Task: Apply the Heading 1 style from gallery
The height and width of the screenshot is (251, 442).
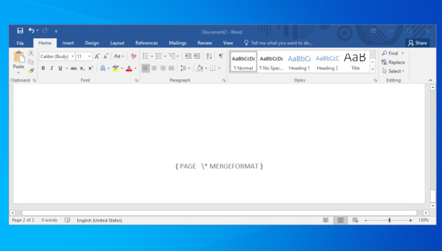Action: (x=299, y=61)
